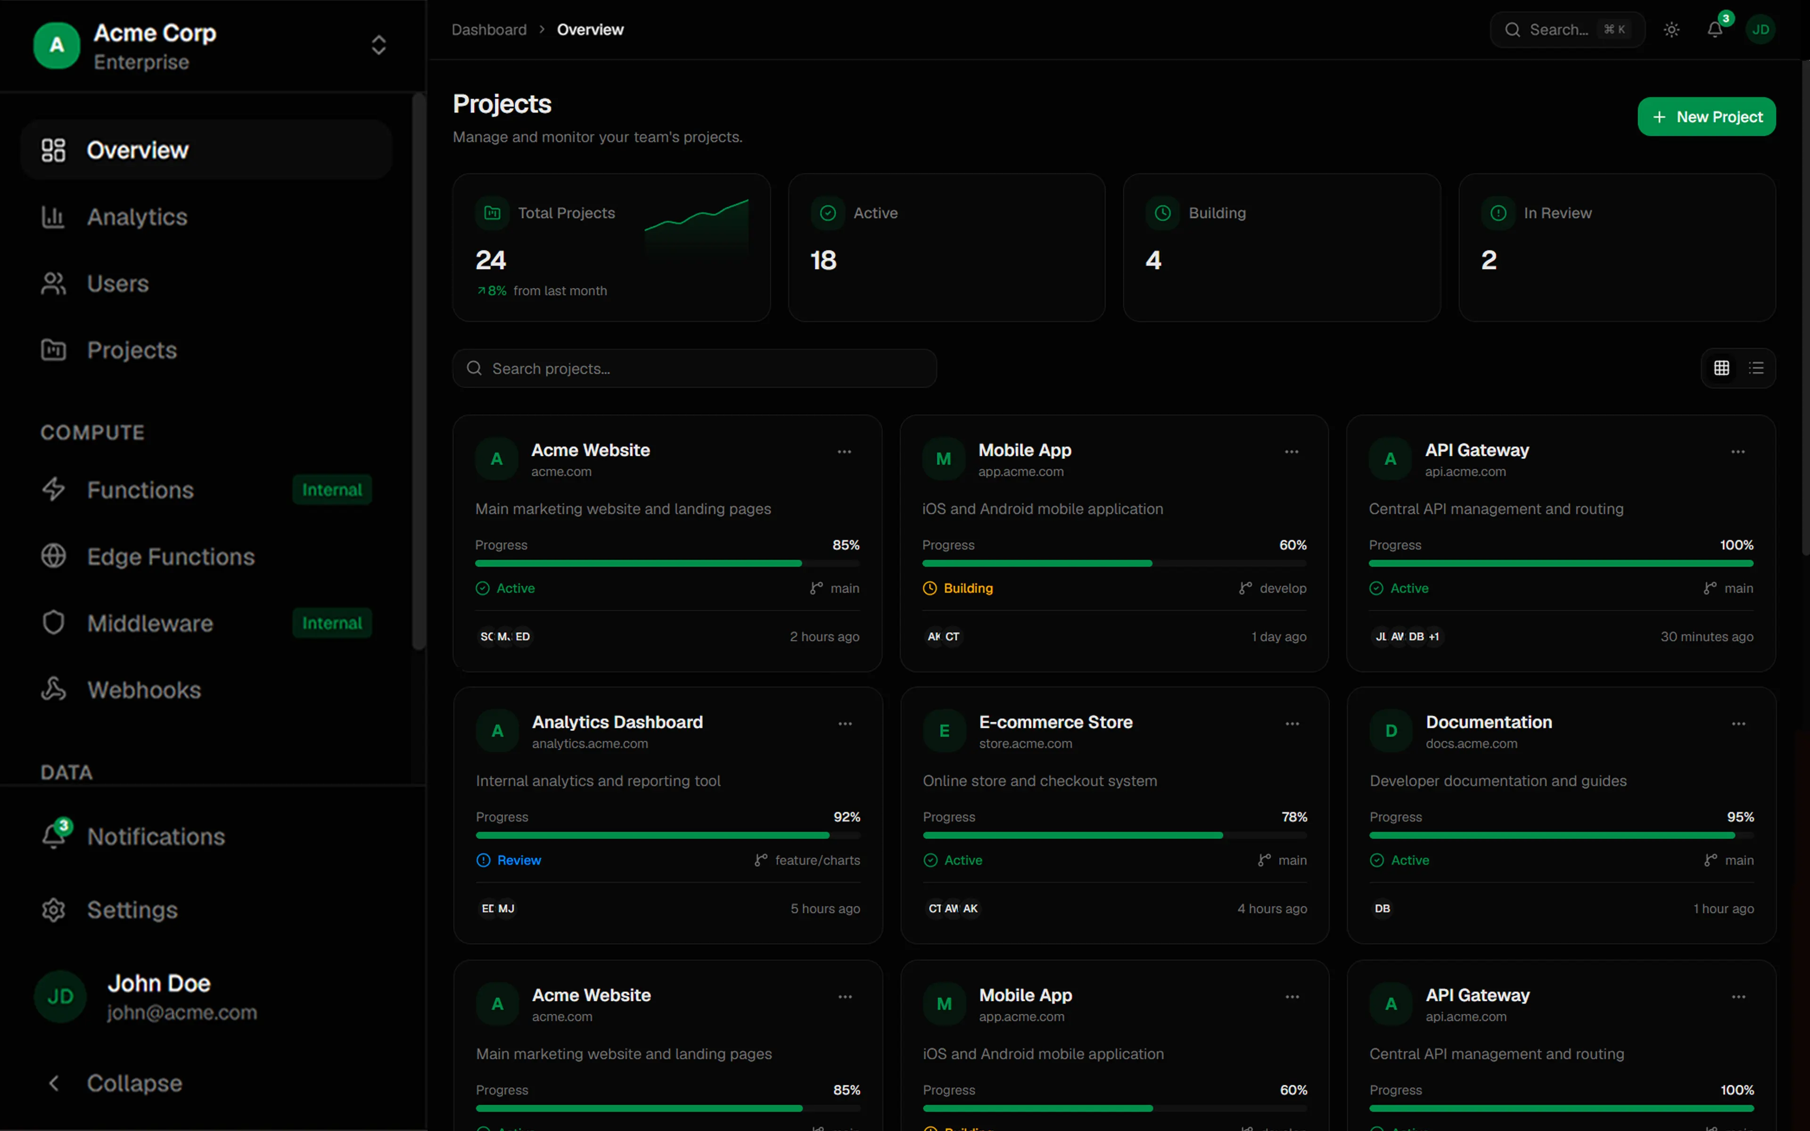
Task: Focus the Search projects field
Action: (695, 368)
